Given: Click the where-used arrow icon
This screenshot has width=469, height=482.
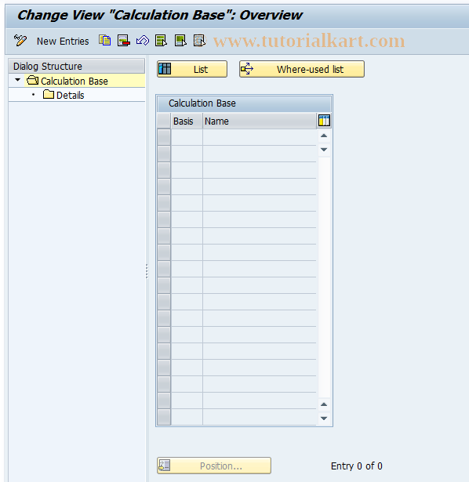Looking at the screenshot, I should [247, 69].
